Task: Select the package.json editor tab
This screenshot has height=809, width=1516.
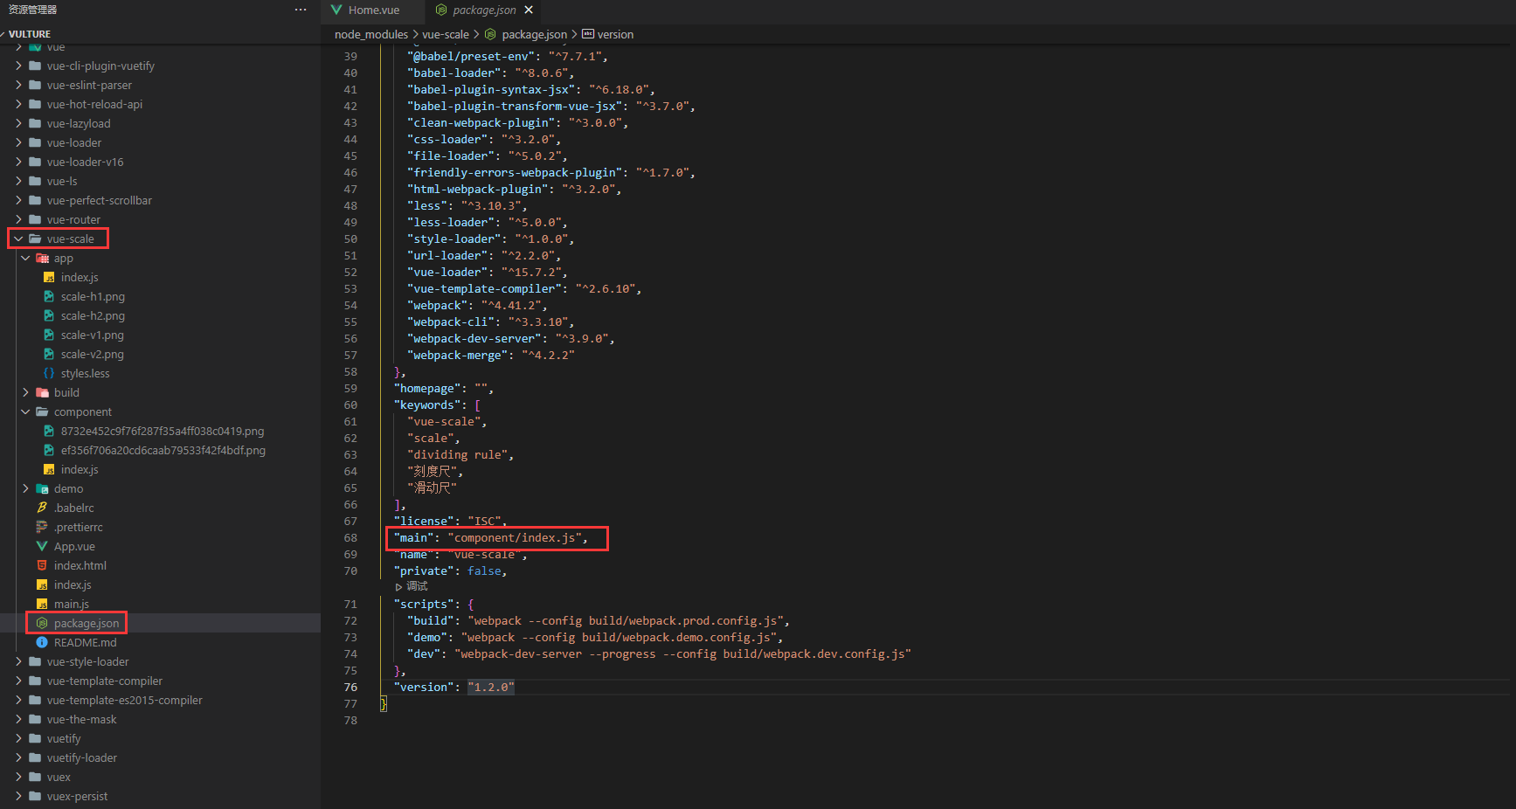Action: (x=483, y=10)
